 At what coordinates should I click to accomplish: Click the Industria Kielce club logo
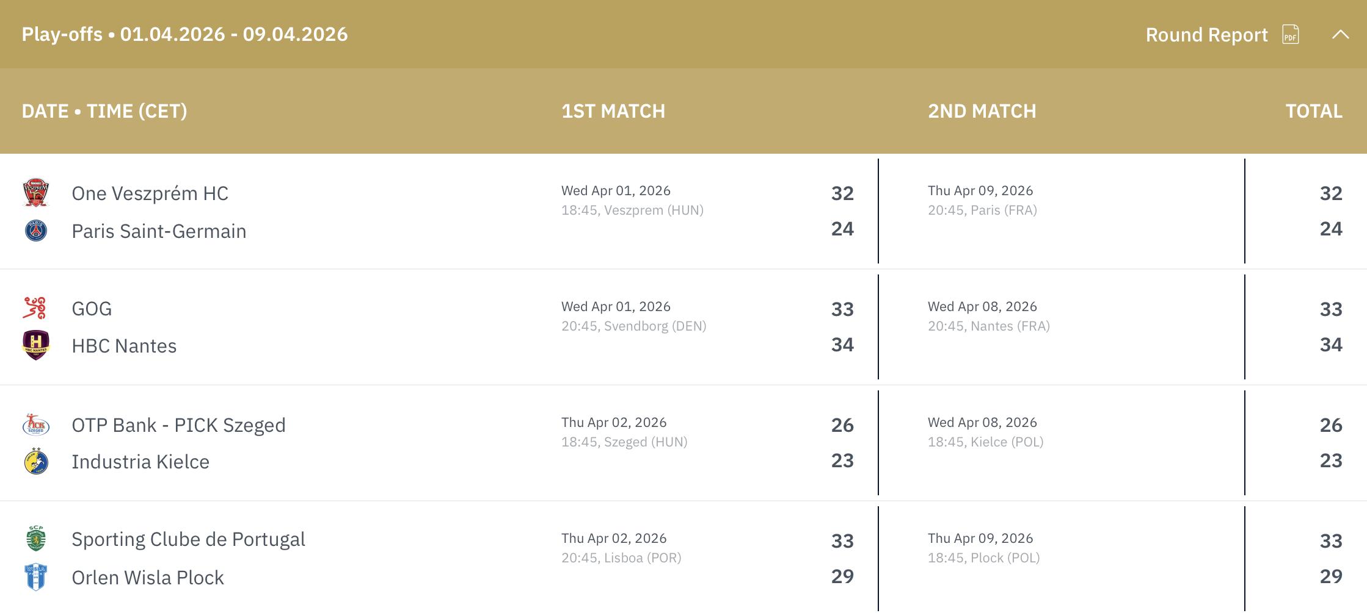click(x=36, y=462)
